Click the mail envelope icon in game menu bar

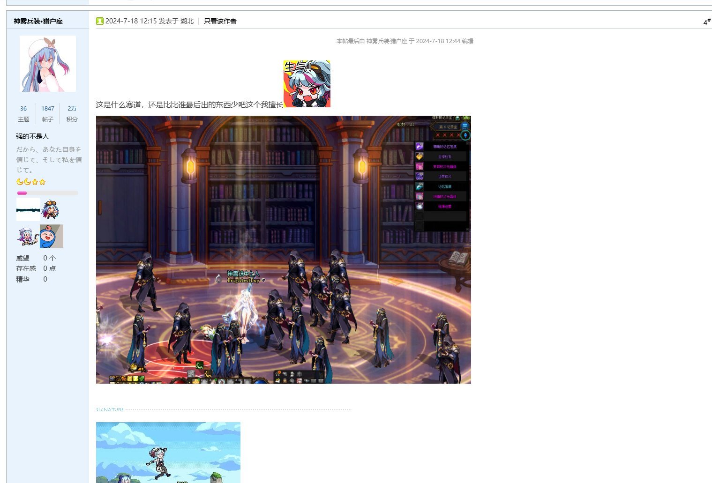pos(277,380)
